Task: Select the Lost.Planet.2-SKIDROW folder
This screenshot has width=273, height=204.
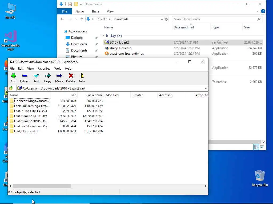Action: click(x=30, y=116)
